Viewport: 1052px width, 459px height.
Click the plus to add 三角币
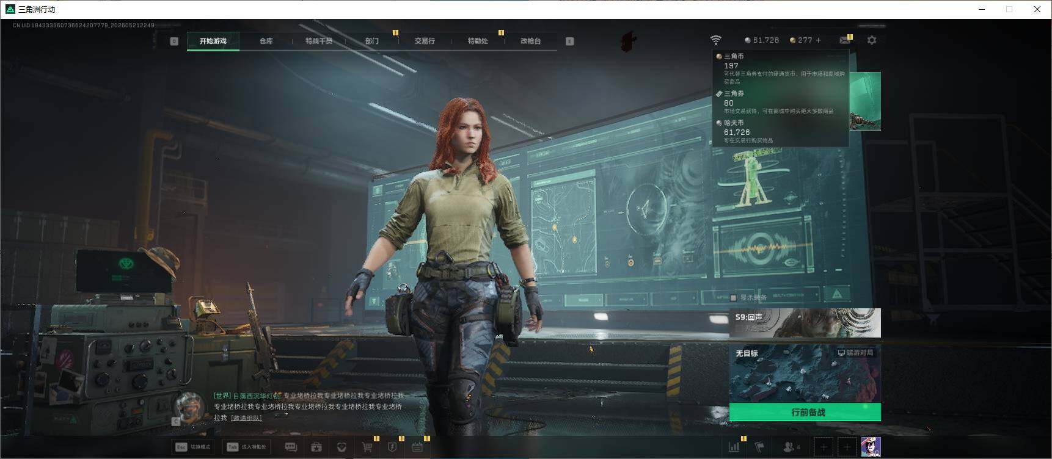pyautogui.click(x=819, y=40)
